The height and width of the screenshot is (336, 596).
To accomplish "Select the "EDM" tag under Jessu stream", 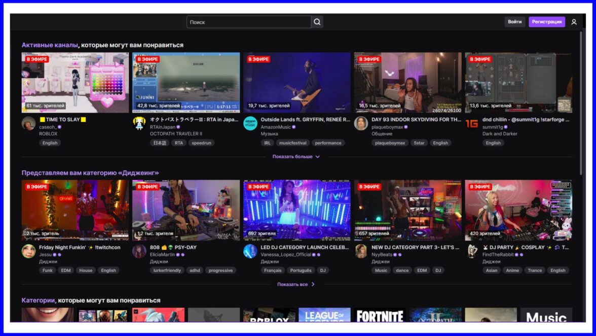I will [x=66, y=271].
